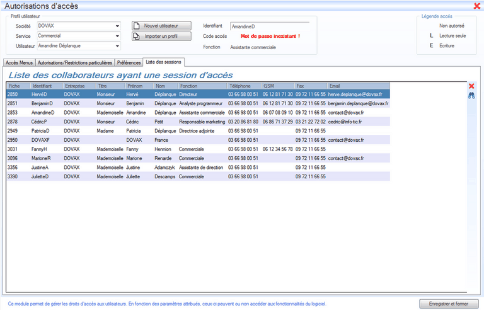Click the Importer un profil button
The height and width of the screenshot is (310, 484).
pos(161,36)
